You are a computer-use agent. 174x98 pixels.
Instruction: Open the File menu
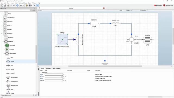[2, 3]
